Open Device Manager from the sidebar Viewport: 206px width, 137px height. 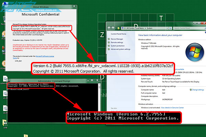pos(117,39)
